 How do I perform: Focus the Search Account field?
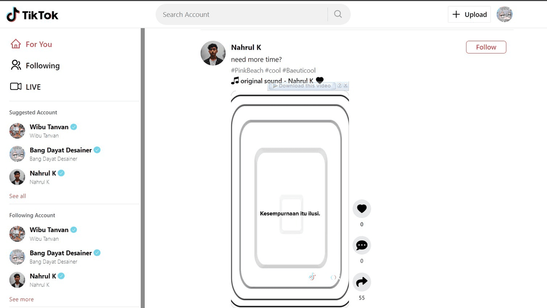[242, 15]
